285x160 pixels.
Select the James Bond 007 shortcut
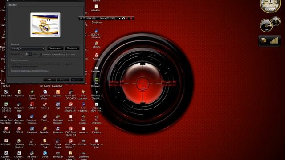pos(6,119)
